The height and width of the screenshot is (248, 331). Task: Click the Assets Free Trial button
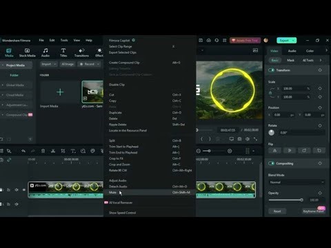(245, 41)
